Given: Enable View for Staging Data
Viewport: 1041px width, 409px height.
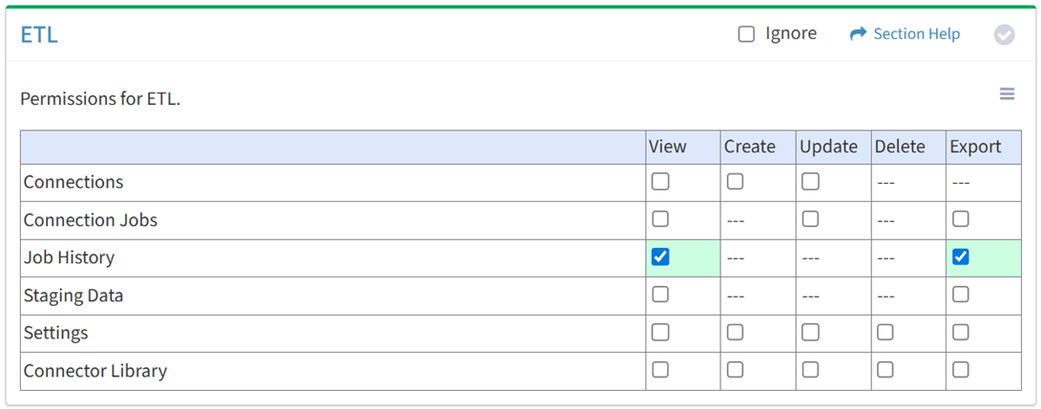Looking at the screenshot, I should click(x=660, y=295).
